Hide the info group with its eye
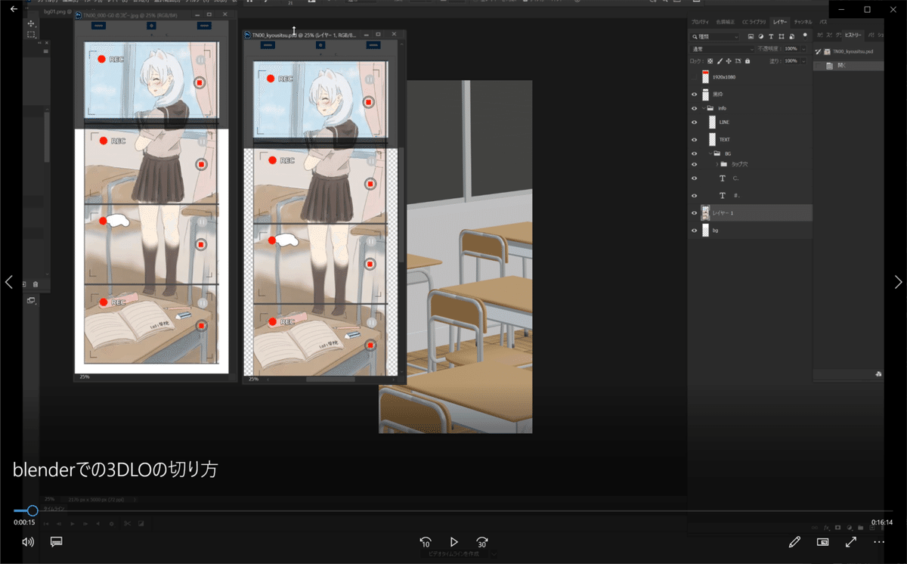The width and height of the screenshot is (907, 564). click(694, 108)
